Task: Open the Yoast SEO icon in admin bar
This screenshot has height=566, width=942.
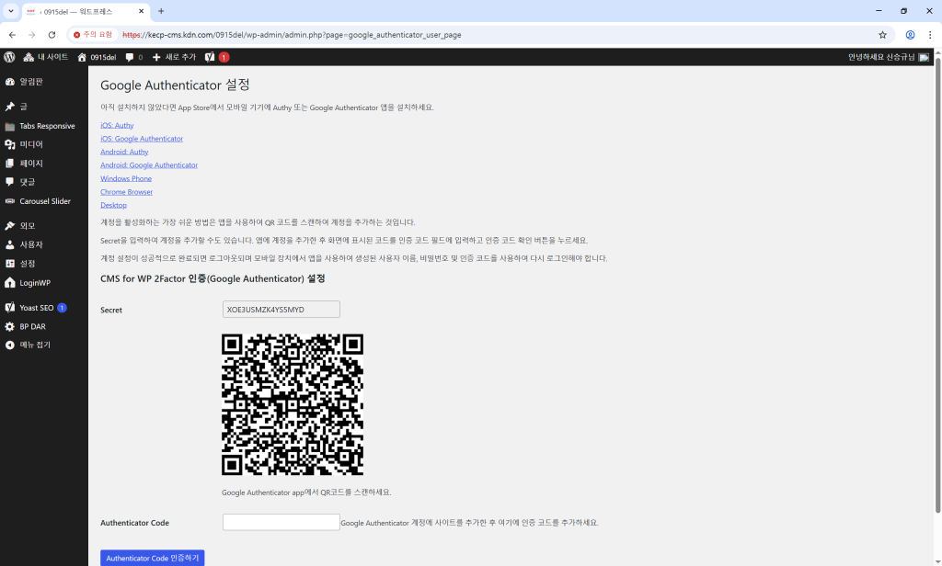Action: (x=210, y=57)
